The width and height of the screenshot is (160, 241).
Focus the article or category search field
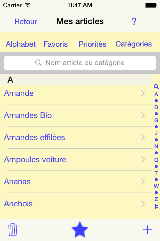[80, 63]
